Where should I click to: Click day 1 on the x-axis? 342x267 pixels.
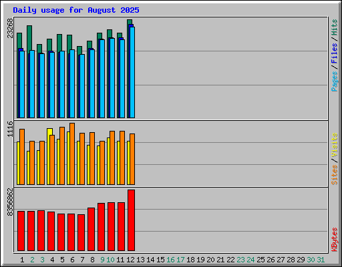(22, 260)
